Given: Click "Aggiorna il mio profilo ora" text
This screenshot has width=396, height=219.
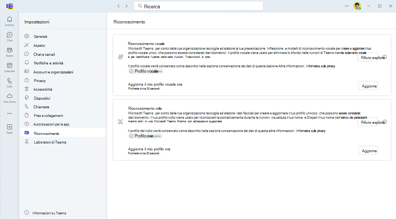Looking at the screenshot, I should (149, 149).
